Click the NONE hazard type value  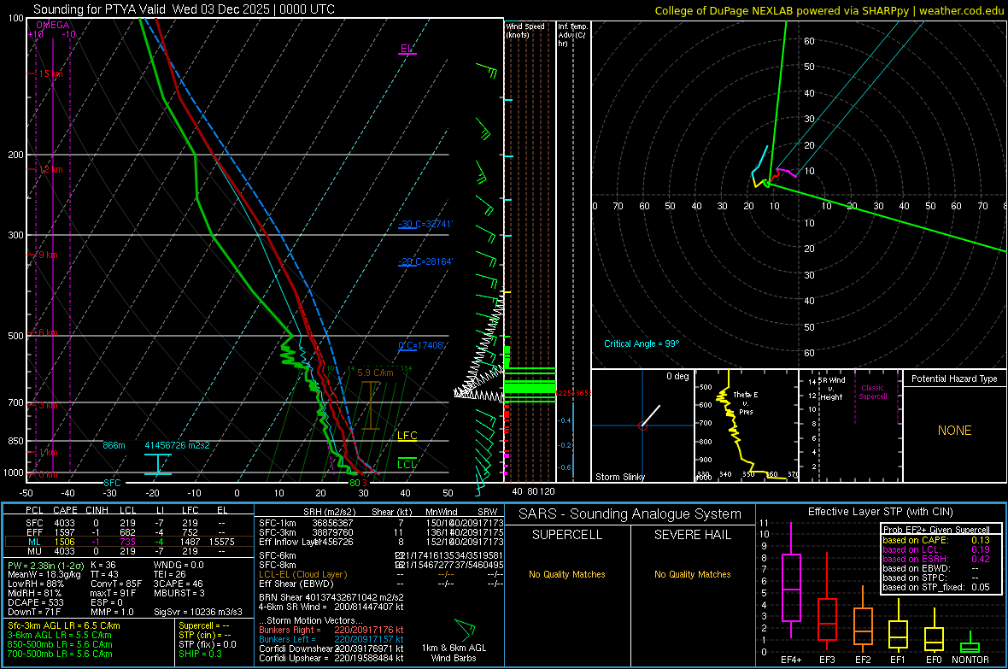coord(954,431)
